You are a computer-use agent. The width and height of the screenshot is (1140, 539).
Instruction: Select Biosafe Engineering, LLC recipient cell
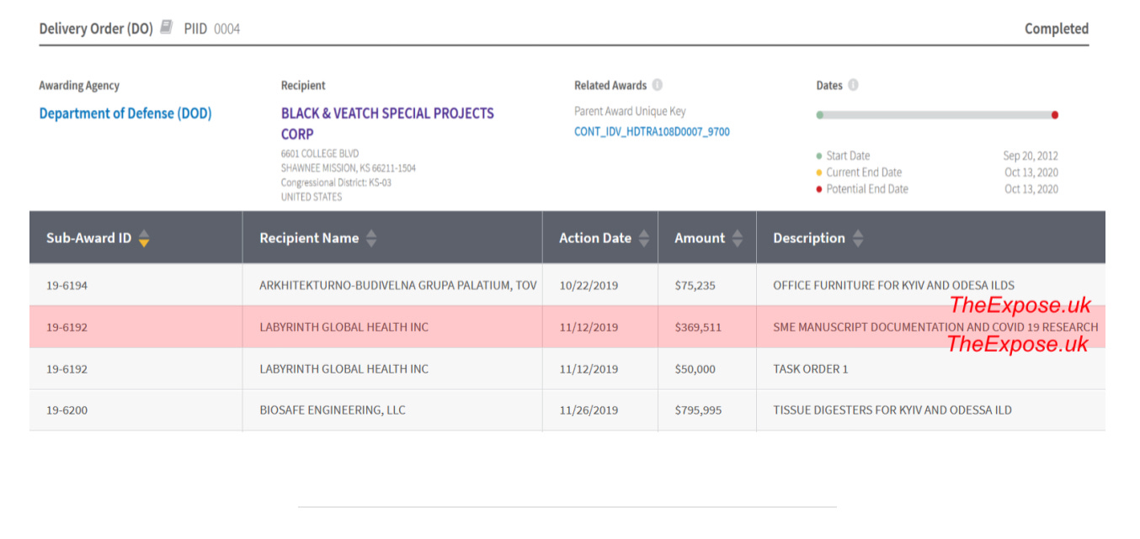[x=392, y=410]
